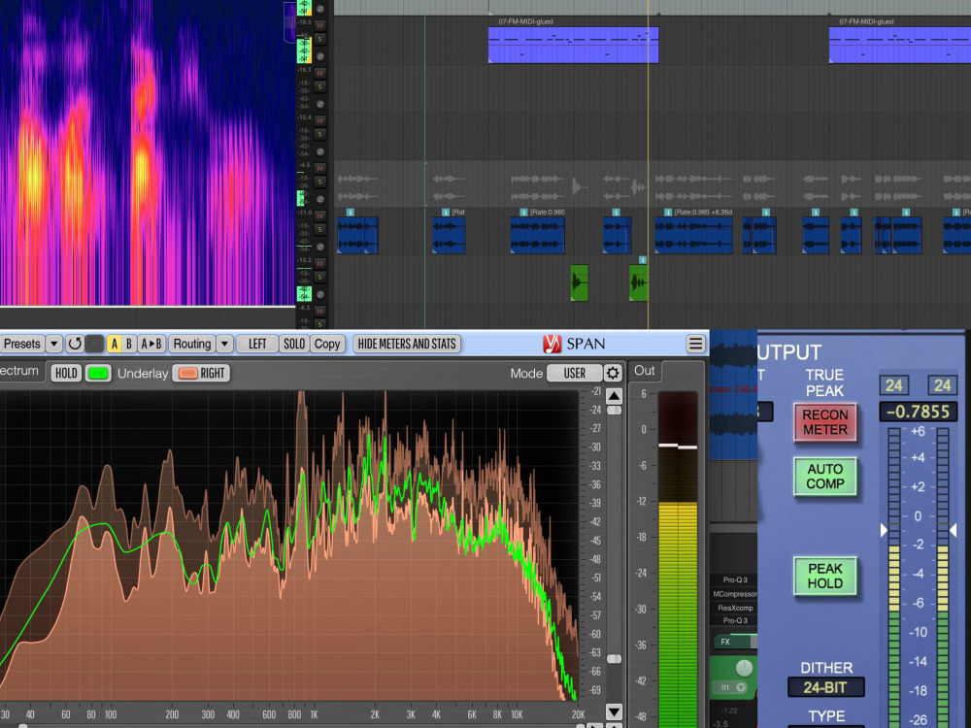
Task: Toggle AUTO COMP in the limiter
Action: click(x=824, y=476)
